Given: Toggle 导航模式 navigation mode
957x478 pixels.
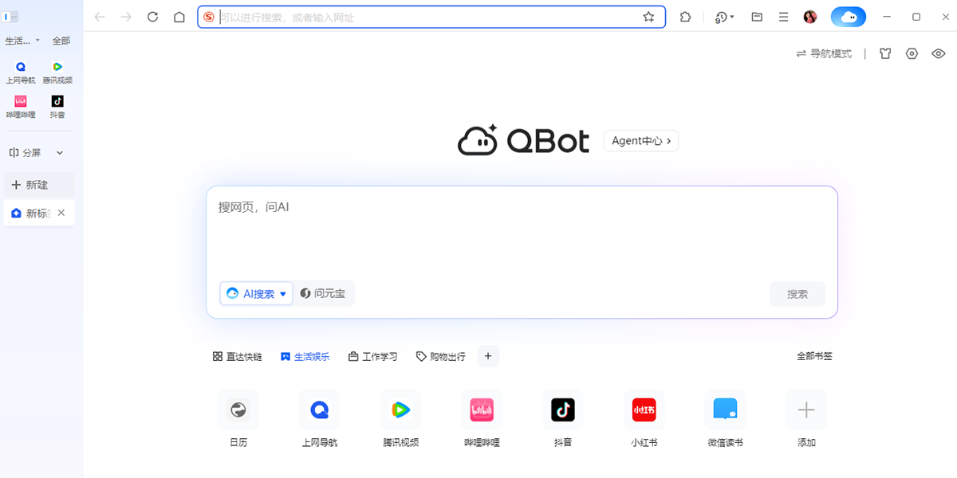Looking at the screenshot, I should [x=824, y=53].
